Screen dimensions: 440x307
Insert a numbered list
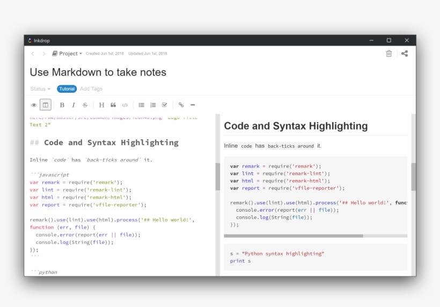[x=153, y=105]
